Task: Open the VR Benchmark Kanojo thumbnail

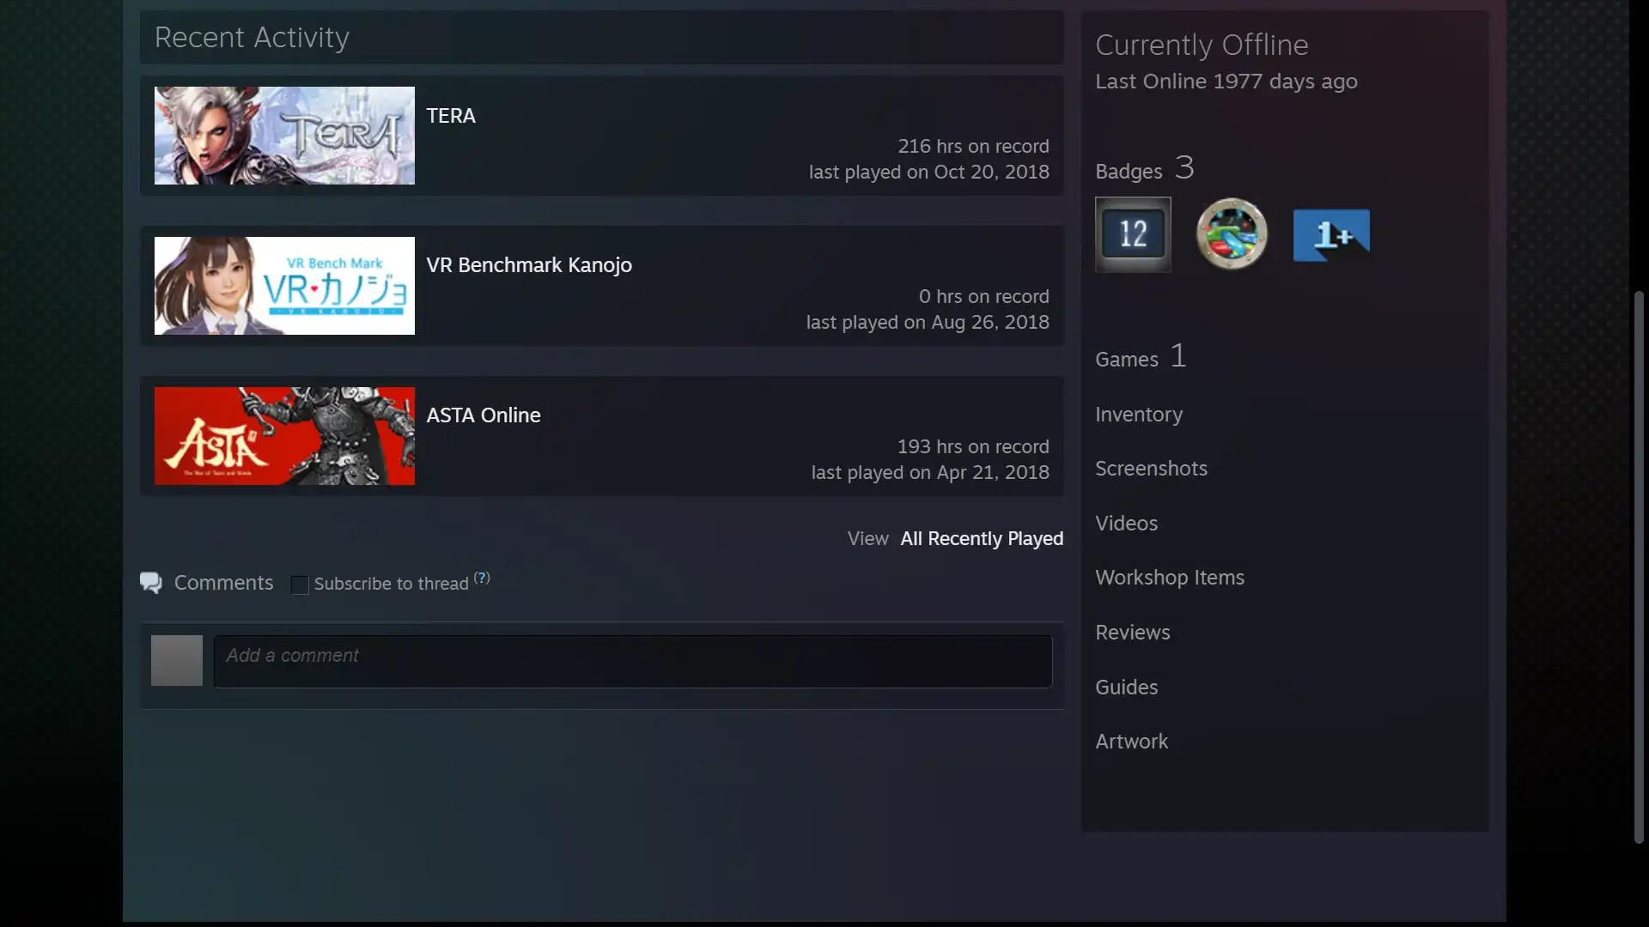Action: coord(284,286)
